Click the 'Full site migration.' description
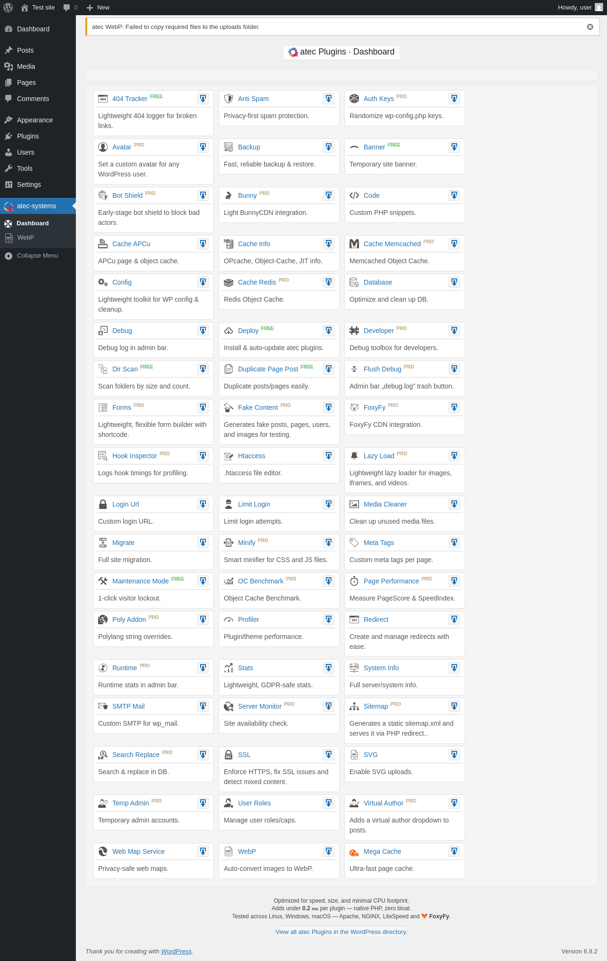Image resolution: width=607 pixels, height=961 pixels. pos(125,560)
